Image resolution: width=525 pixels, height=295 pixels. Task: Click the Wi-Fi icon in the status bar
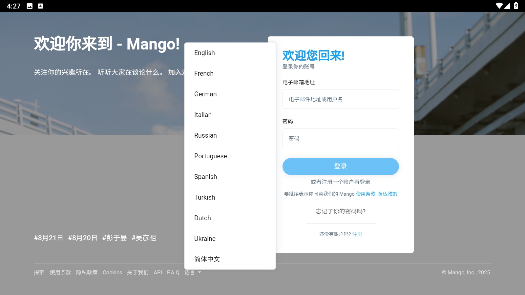500,5
